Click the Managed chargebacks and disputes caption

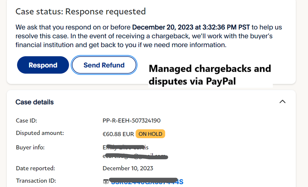210,75
